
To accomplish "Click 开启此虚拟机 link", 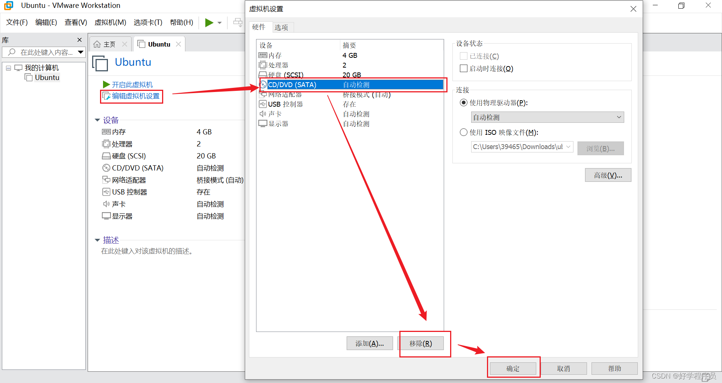I will coord(132,84).
